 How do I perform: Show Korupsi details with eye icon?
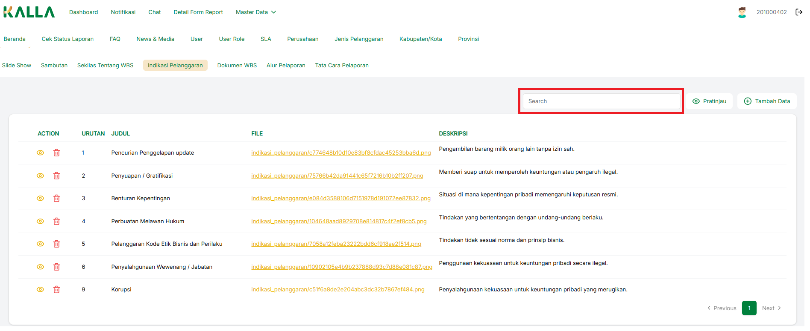pyautogui.click(x=40, y=290)
